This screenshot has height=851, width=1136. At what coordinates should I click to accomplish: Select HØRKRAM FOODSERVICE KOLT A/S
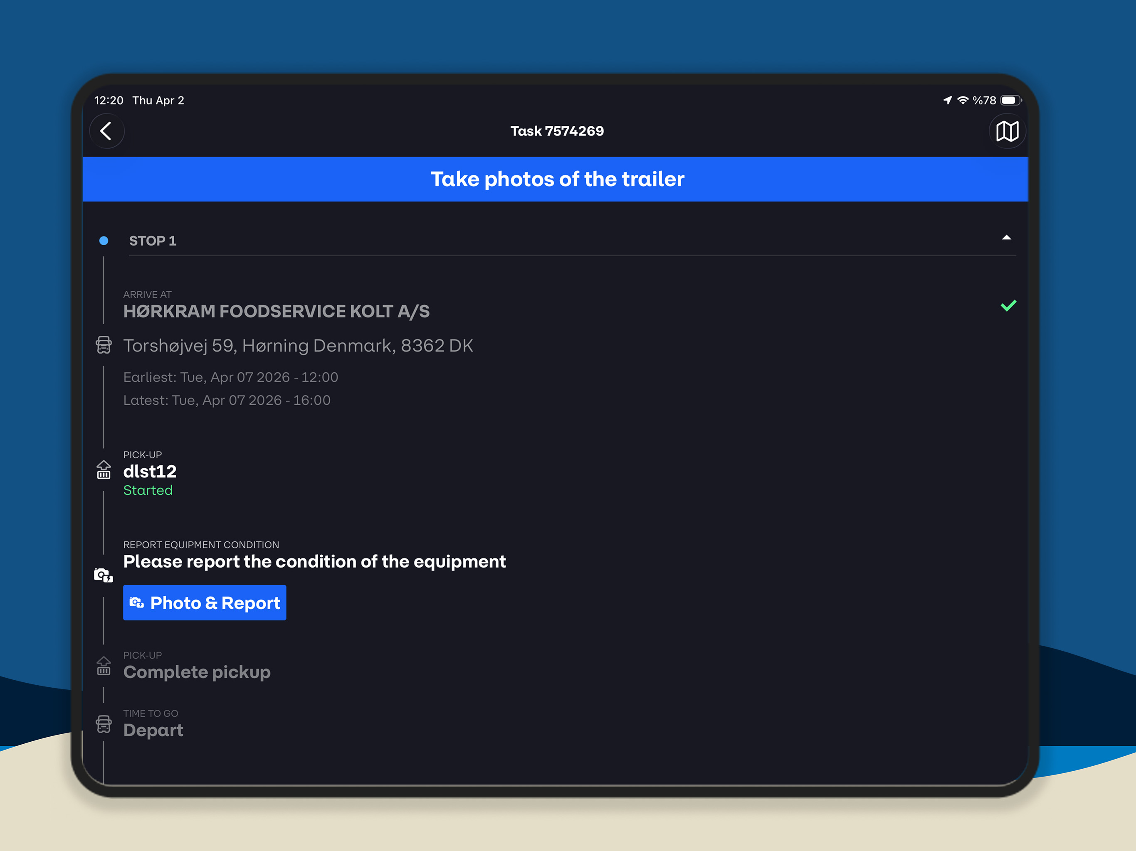pyautogui.click(x=276, y=311)
